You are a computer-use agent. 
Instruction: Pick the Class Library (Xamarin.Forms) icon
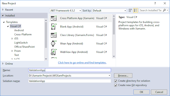point(54,35)
